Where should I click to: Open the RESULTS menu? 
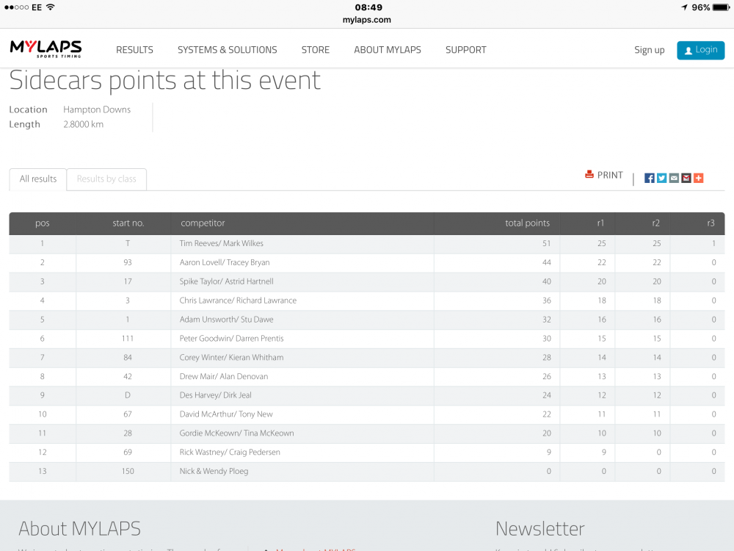coord(135,50)
